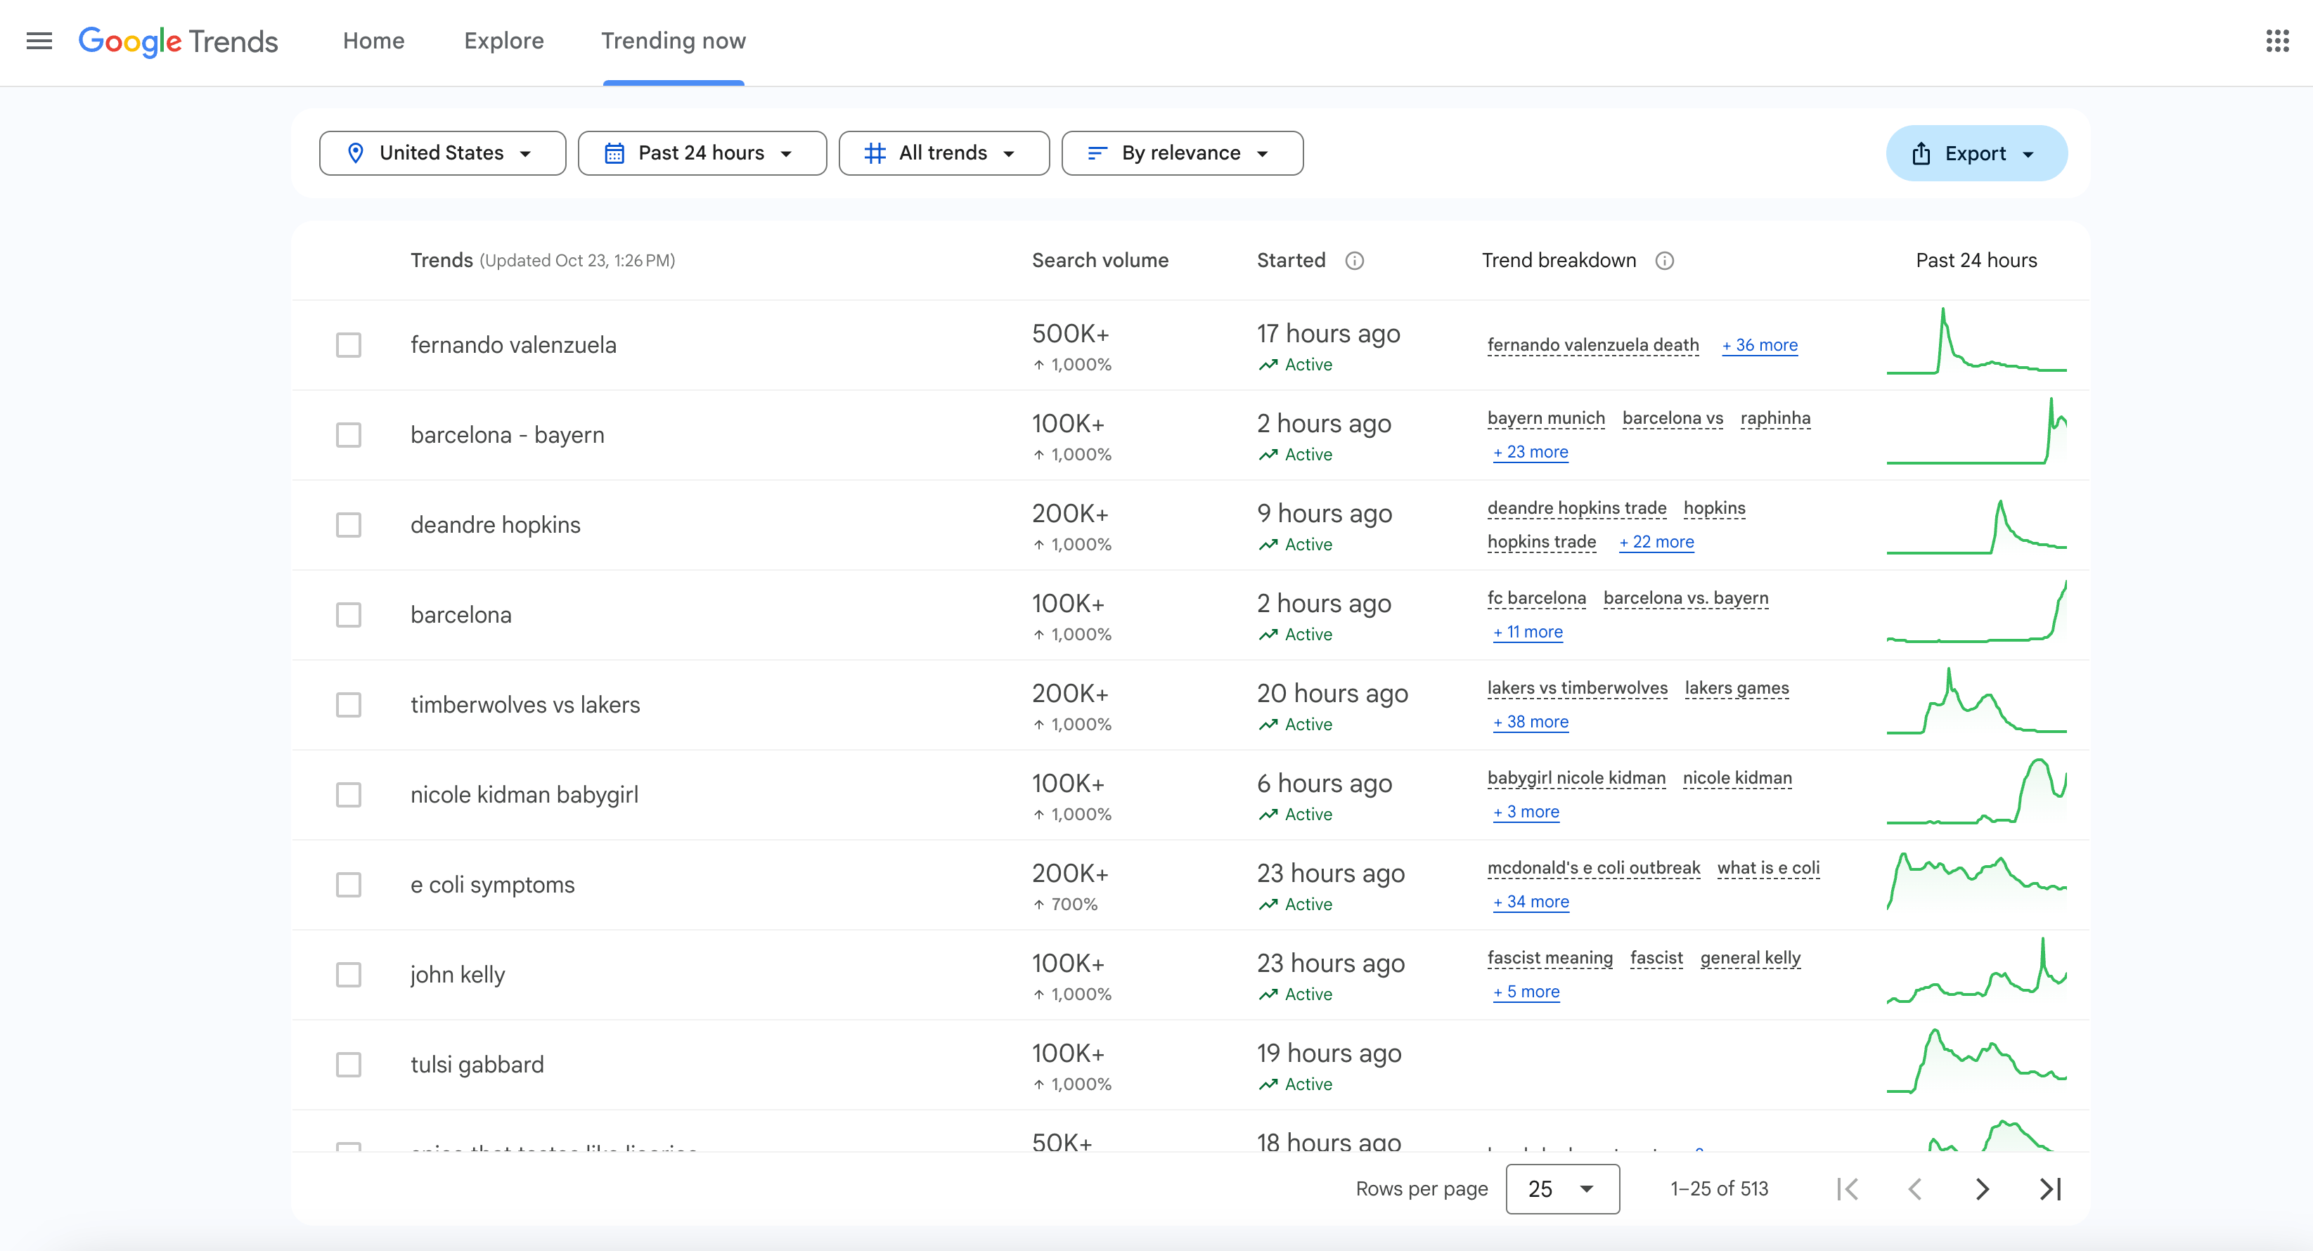Click the mcdonald's e coli outbreak term
Image resolution: width=2313 pixels, height=1251 pixels.
[x=1594, y=868]
